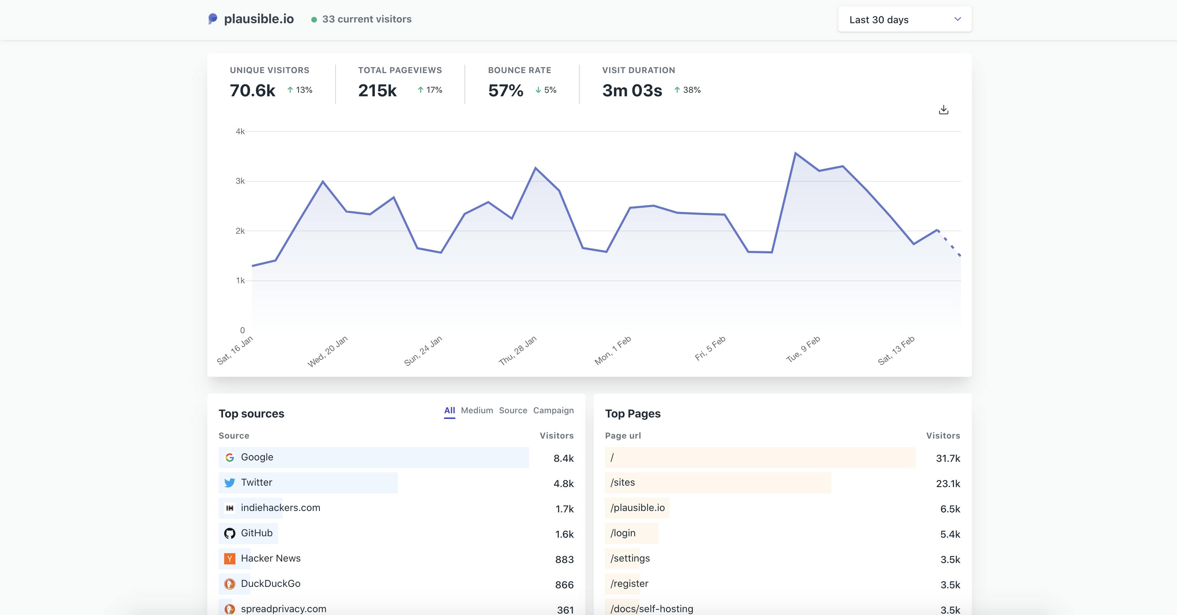
Task: Click the 1.6k visitors value for GitHub
Action: tap(564, 534)
